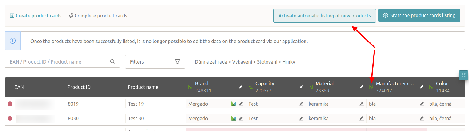
Task: Click the search magnifier icon
Action: (112, 62)
